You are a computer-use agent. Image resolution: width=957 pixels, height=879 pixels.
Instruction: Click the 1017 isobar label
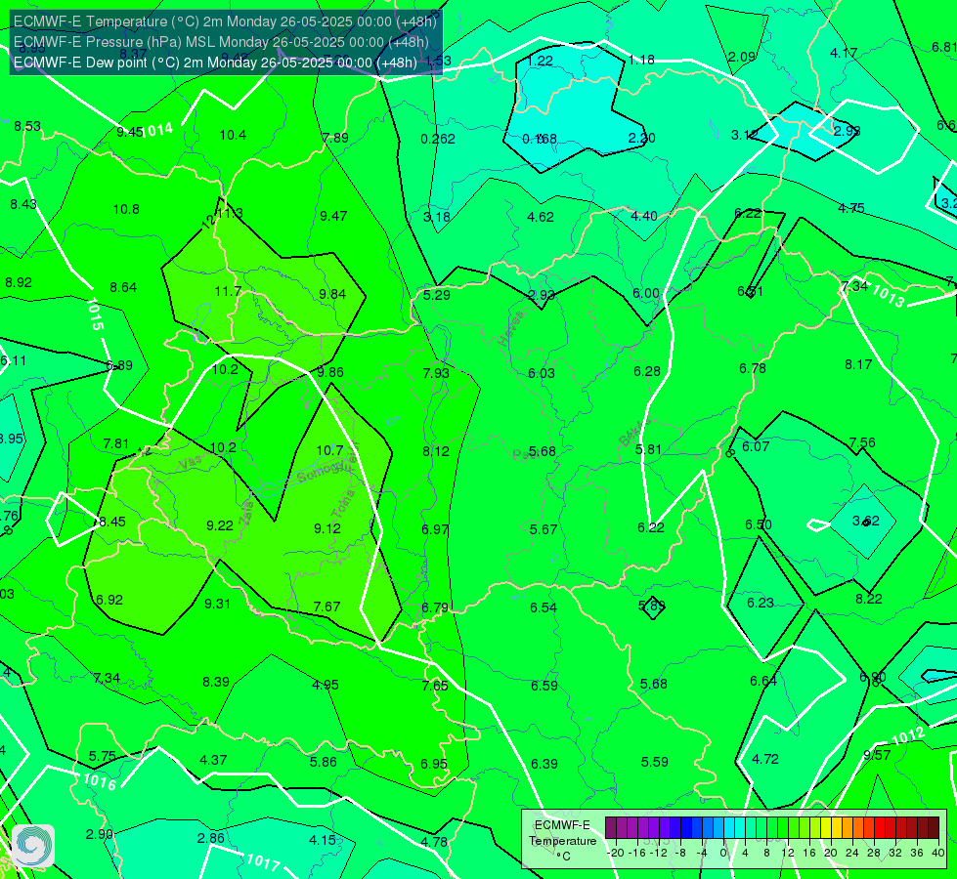263,861
